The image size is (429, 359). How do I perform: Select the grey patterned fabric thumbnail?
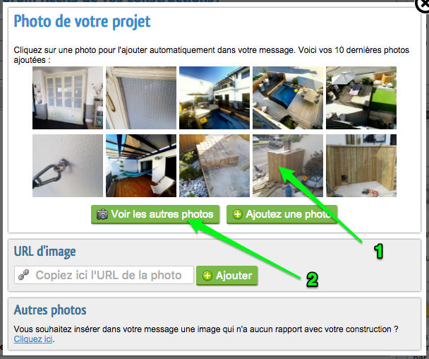(141, 98)
